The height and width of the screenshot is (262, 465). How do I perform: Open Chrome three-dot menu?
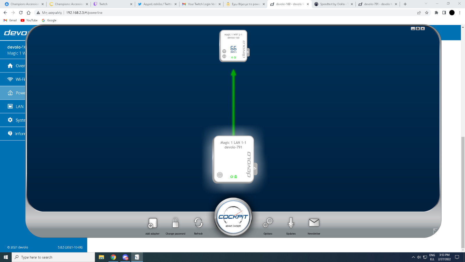tap(460, 13)
